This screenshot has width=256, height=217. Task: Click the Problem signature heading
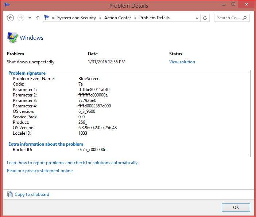[27, 73]
